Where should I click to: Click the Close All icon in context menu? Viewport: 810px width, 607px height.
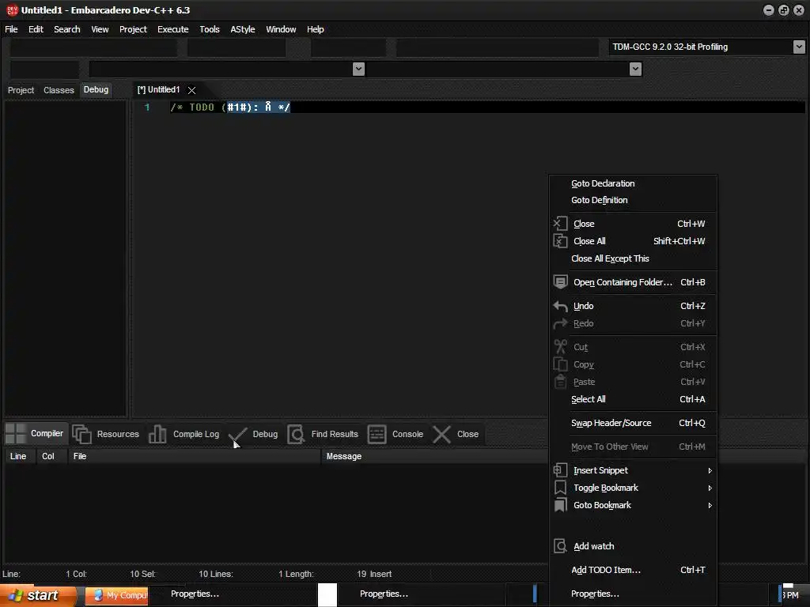point(560,241)
